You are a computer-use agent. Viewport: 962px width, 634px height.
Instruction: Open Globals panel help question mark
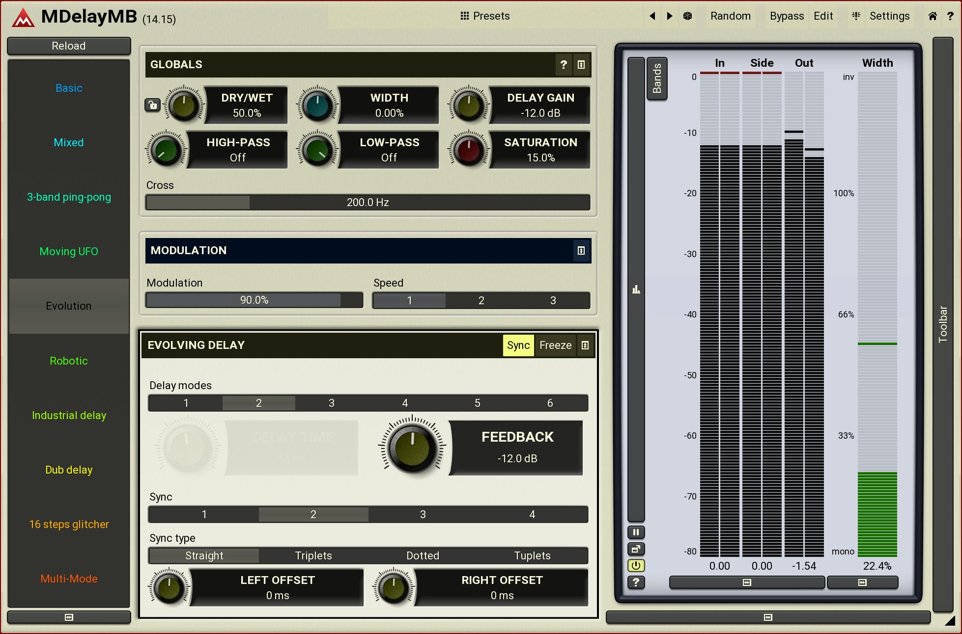[x=564, y=64]
